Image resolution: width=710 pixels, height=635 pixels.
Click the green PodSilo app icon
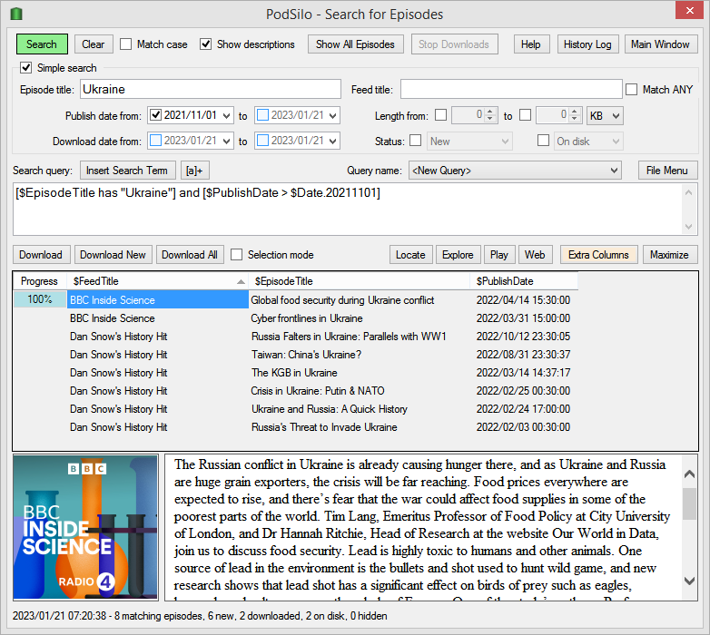click(16, 14)
